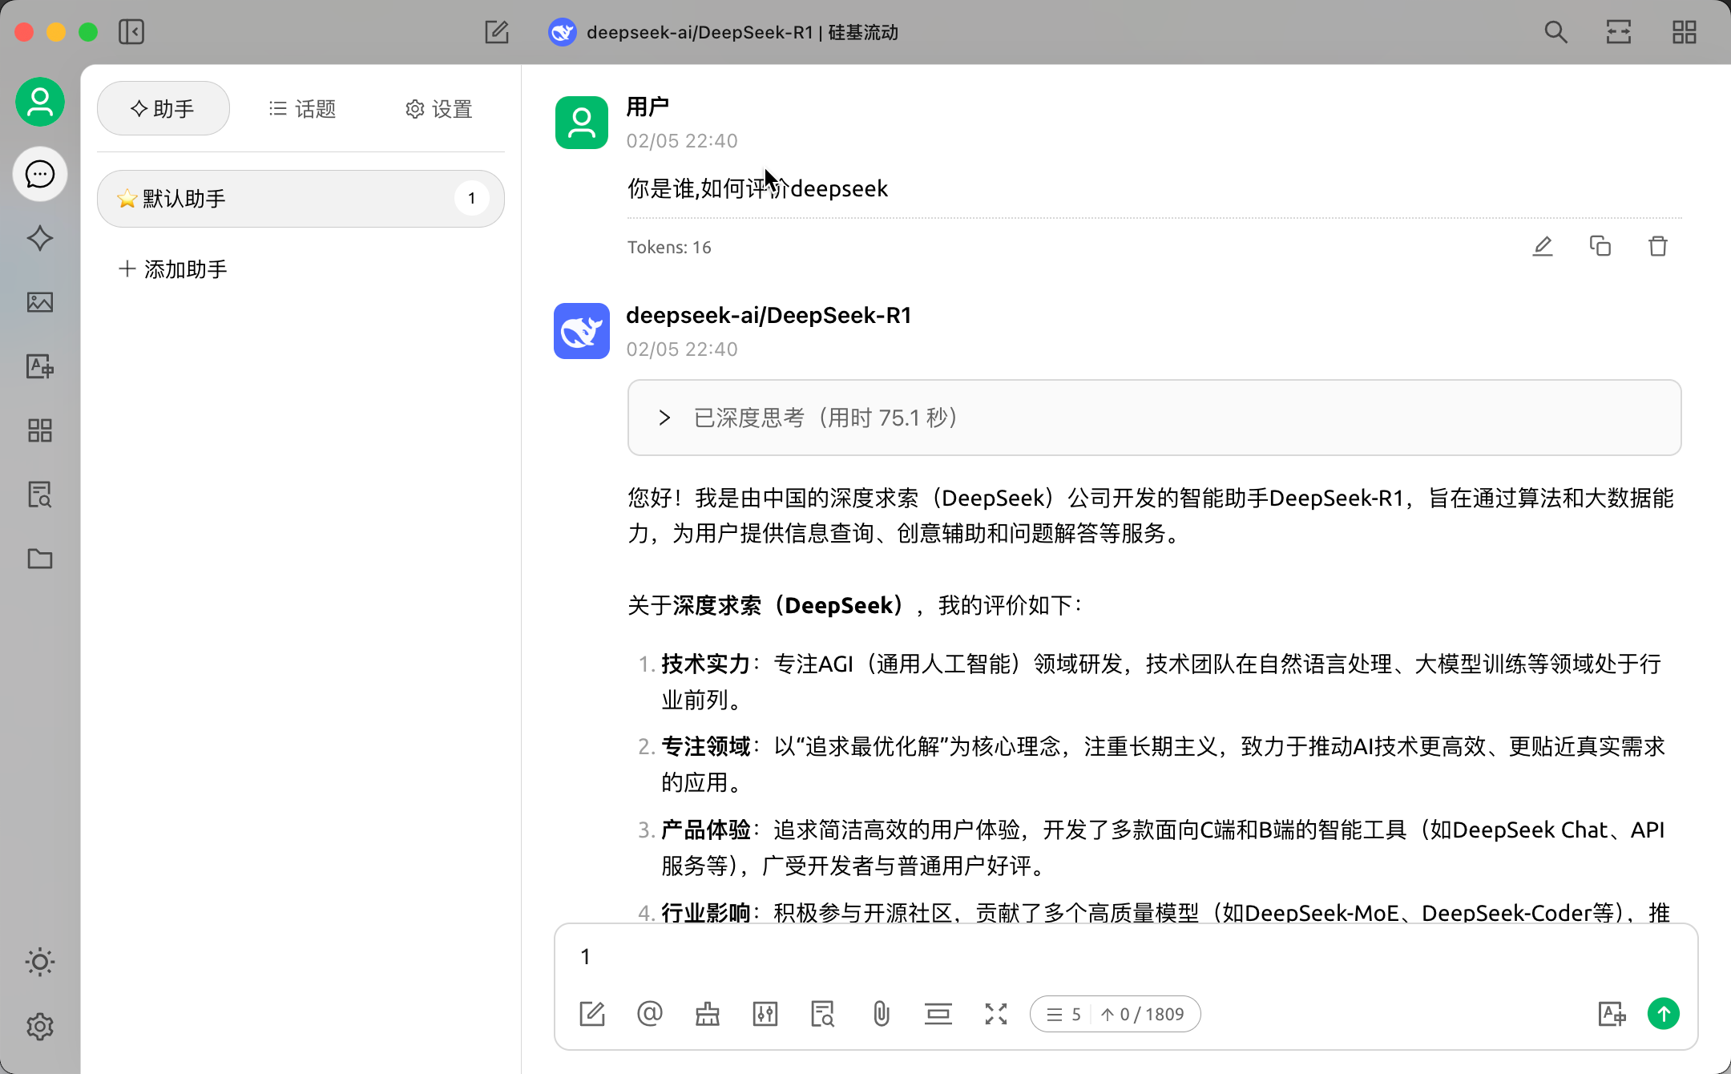Screen dimensions: 1731x1074
Task: Switch to the 设置 tab
Action: [438, 109]
